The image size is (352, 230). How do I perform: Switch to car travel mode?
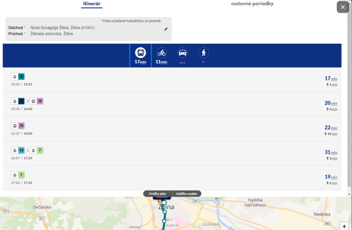tap(182, 53)
